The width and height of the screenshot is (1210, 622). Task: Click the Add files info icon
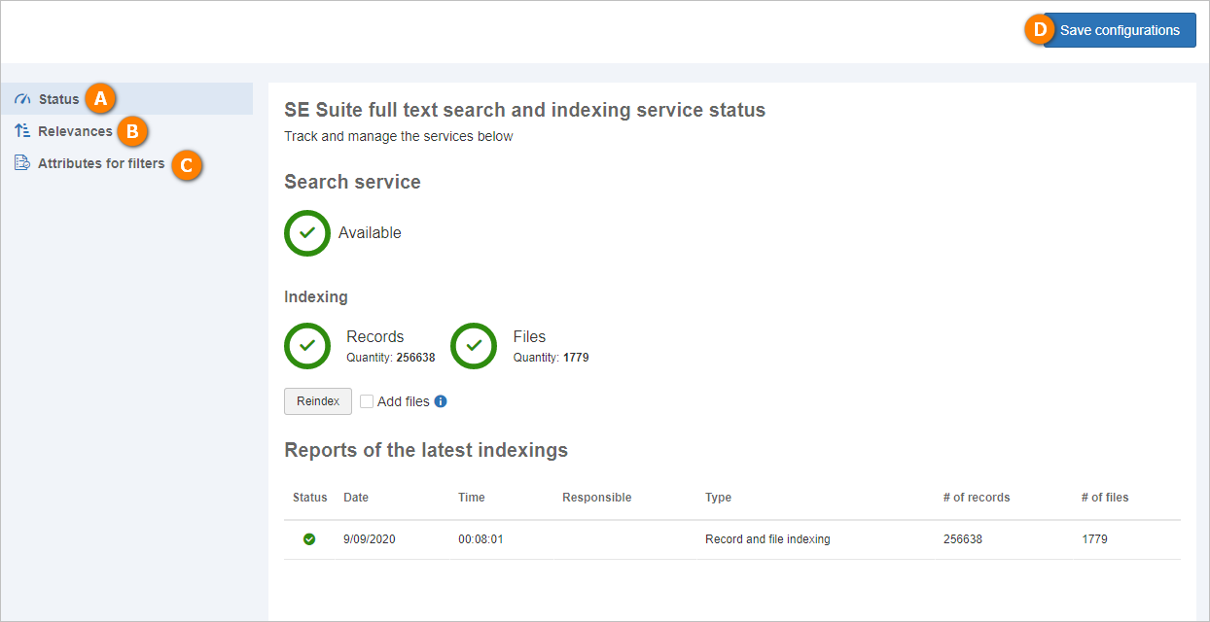(441, 401)
